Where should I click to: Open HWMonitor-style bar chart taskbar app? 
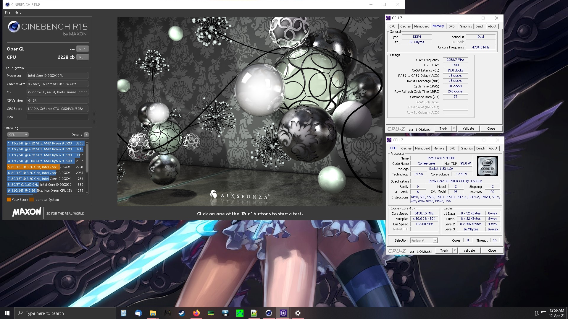coord(225,313)
